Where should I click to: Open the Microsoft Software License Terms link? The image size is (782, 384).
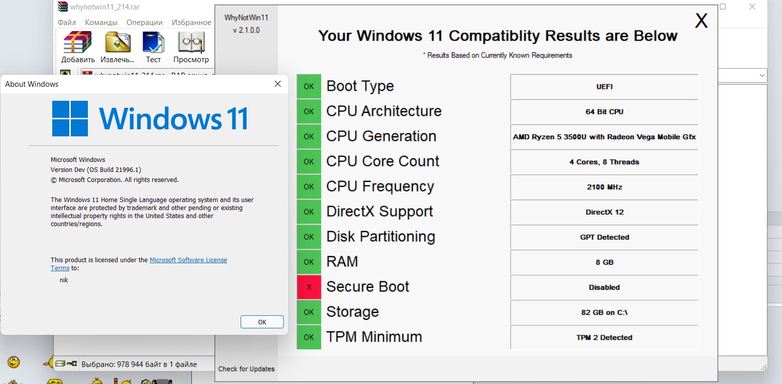188,260
